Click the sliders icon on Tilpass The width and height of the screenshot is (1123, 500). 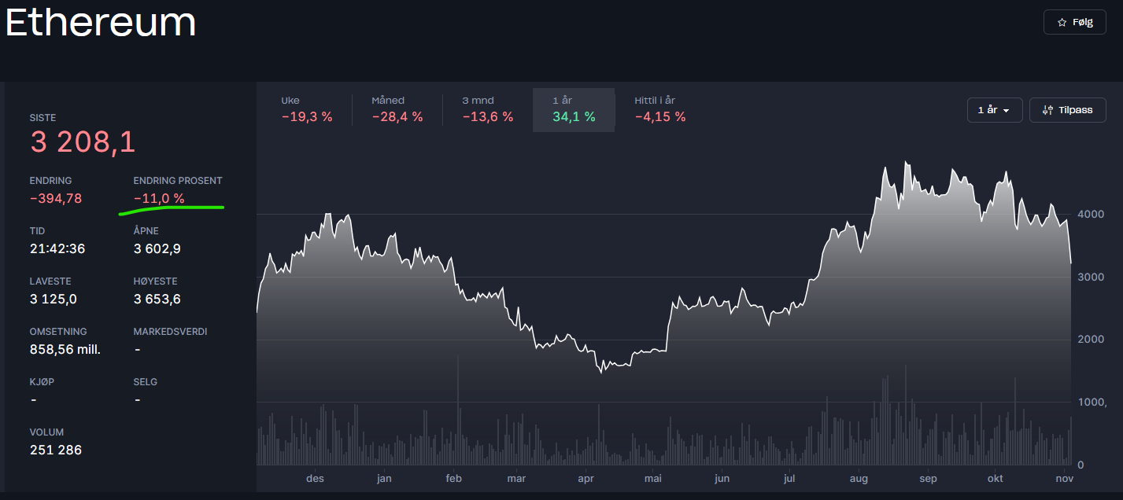click(x=1047, y=110)
